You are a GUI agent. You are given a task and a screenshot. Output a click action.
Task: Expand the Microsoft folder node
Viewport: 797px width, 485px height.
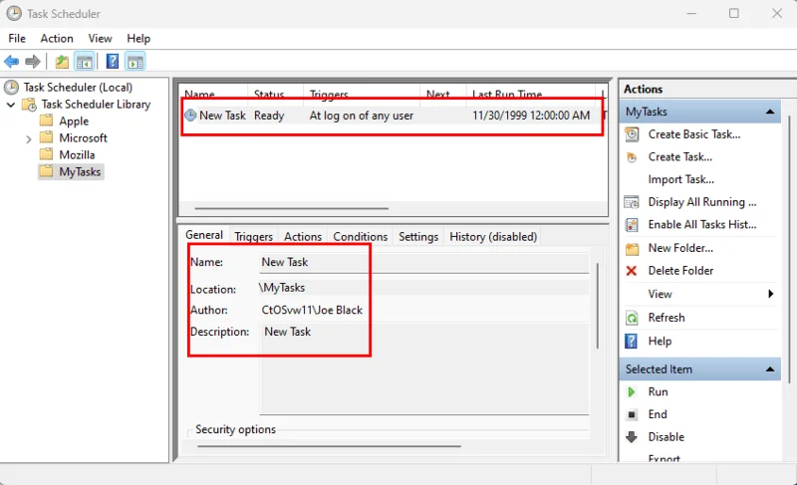[x=28, y=138]
